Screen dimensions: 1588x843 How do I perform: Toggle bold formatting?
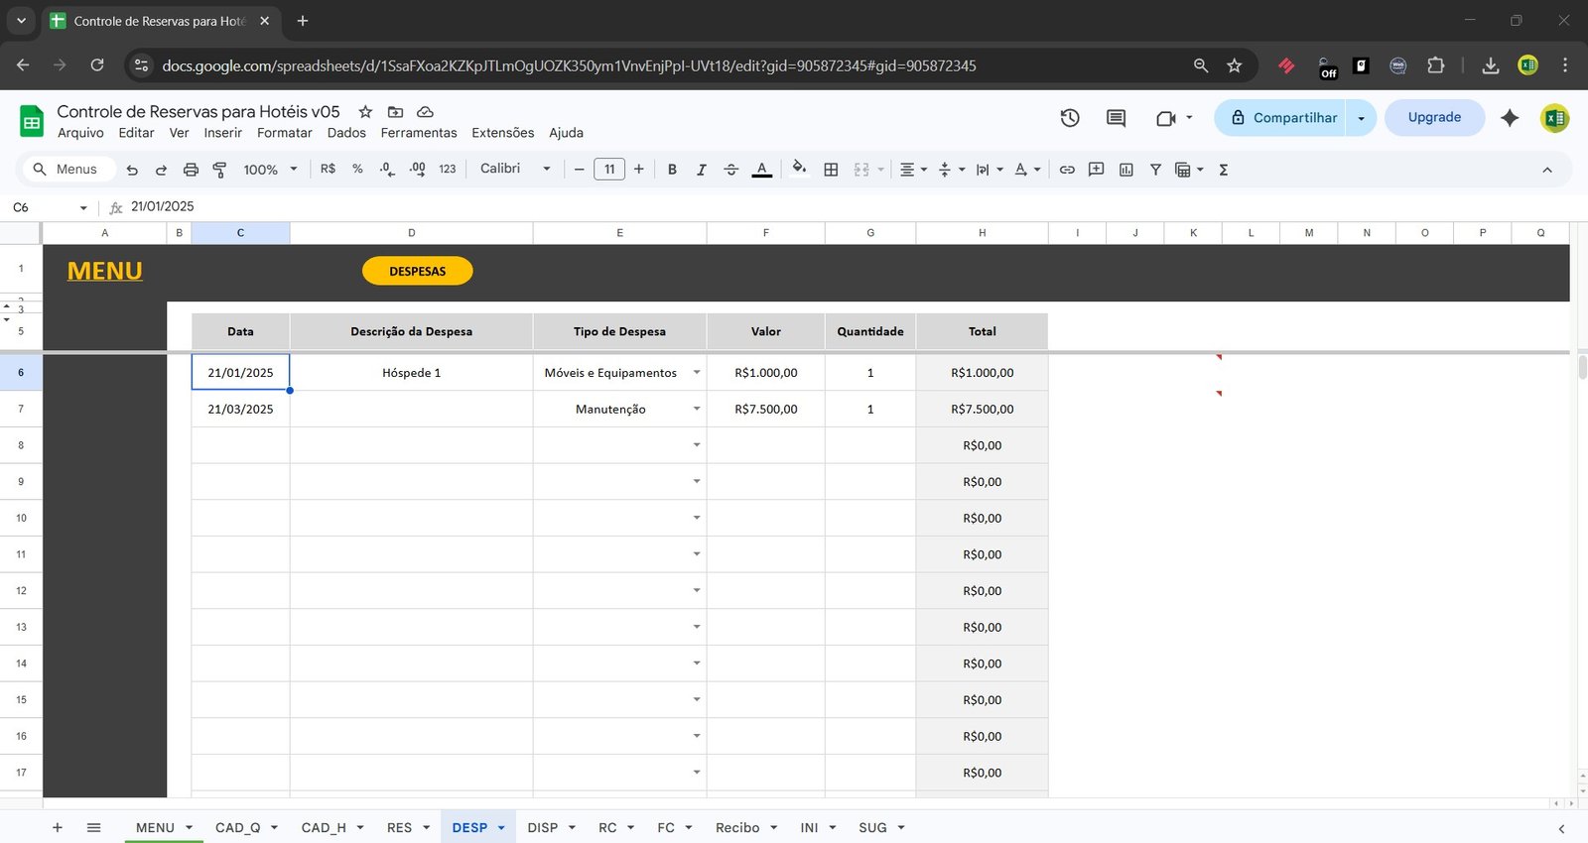672,170
